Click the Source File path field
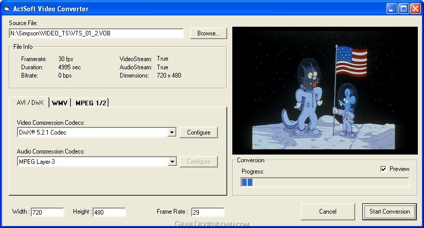The height and width of the screenshot is (228, 424). tap(96, 33)
